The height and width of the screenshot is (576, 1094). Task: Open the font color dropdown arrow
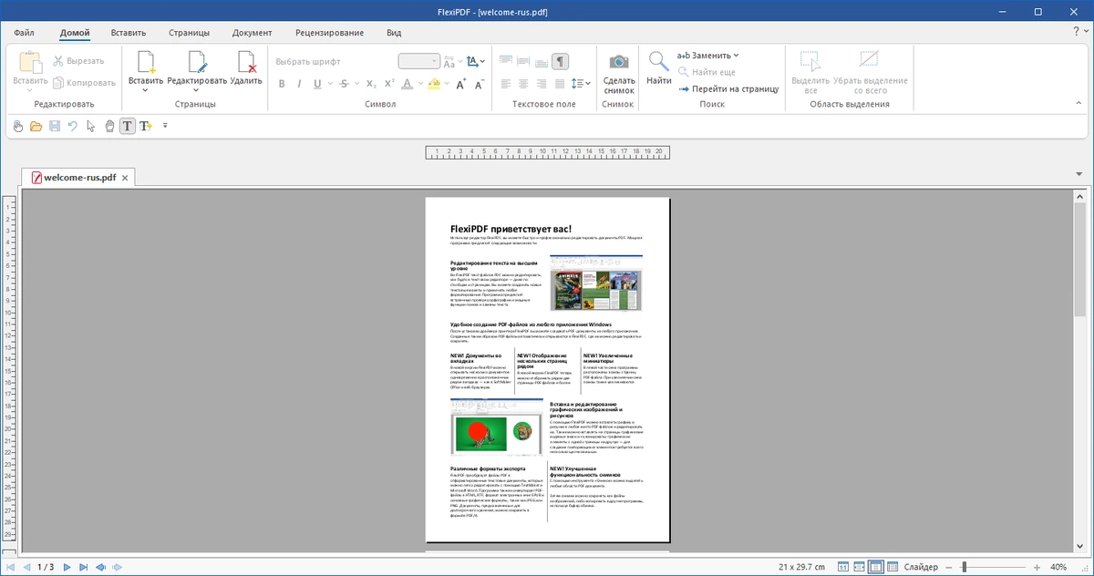click(x=418, y=84)
